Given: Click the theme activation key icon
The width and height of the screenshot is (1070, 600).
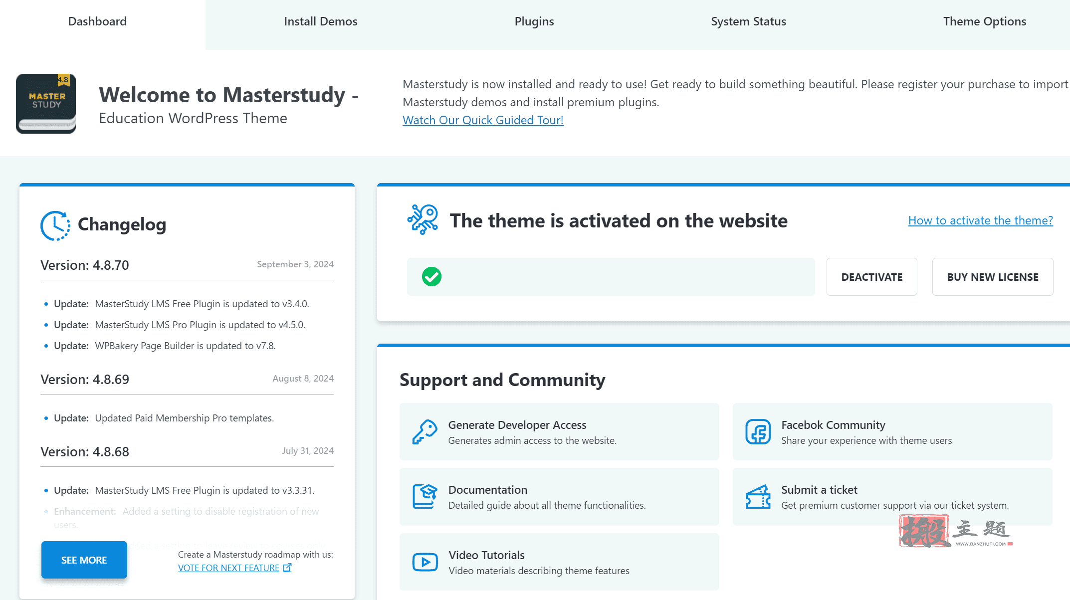Looking at the screenshot, I should [423, 219].
